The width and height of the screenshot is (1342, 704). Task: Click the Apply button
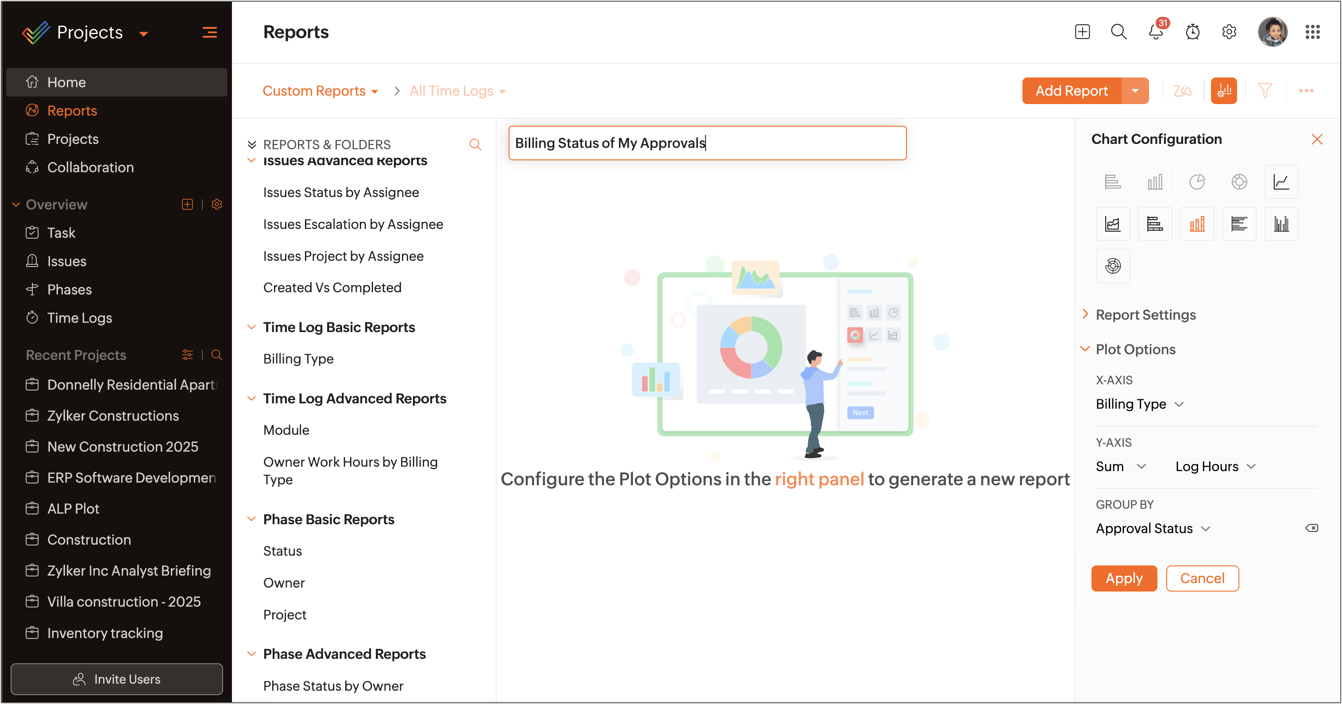[x=1124, y=578]
